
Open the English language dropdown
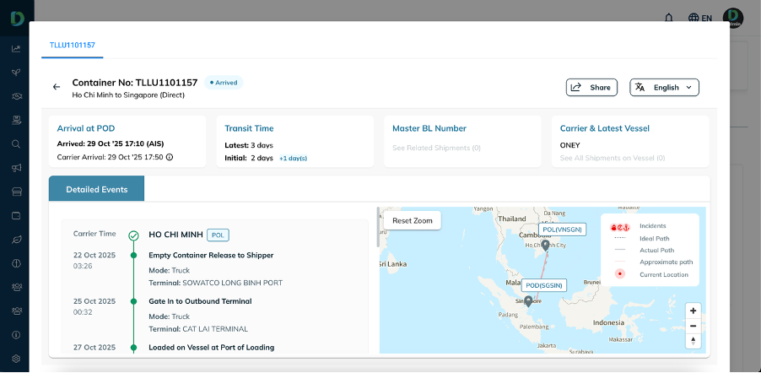[664, 87]
